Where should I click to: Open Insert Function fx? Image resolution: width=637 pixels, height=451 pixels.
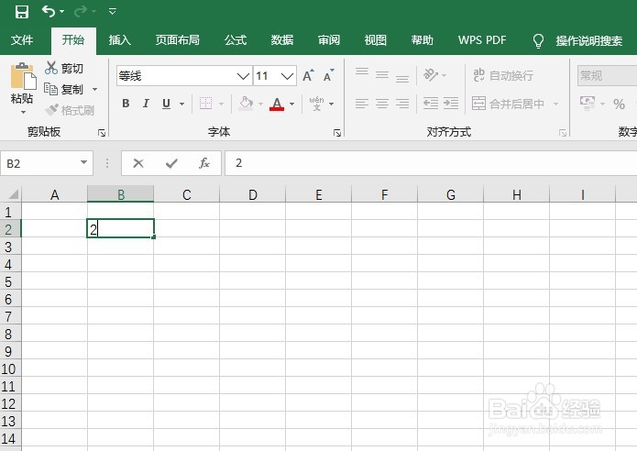tap(204, 163)
